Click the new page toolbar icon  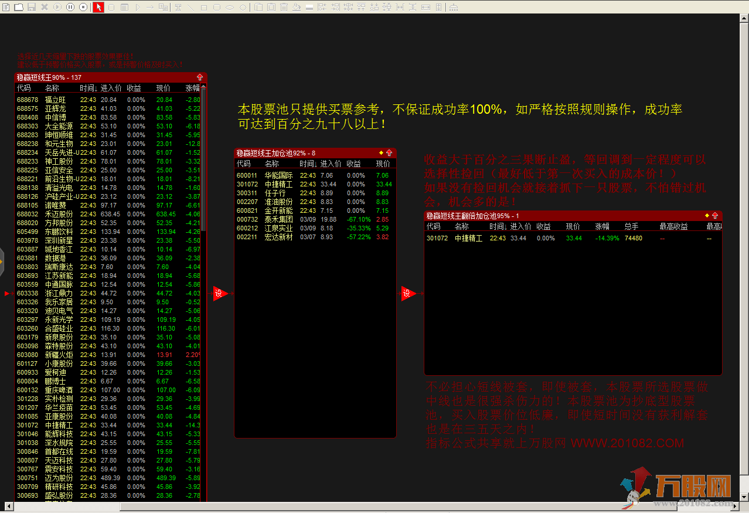tap(5, 7)
